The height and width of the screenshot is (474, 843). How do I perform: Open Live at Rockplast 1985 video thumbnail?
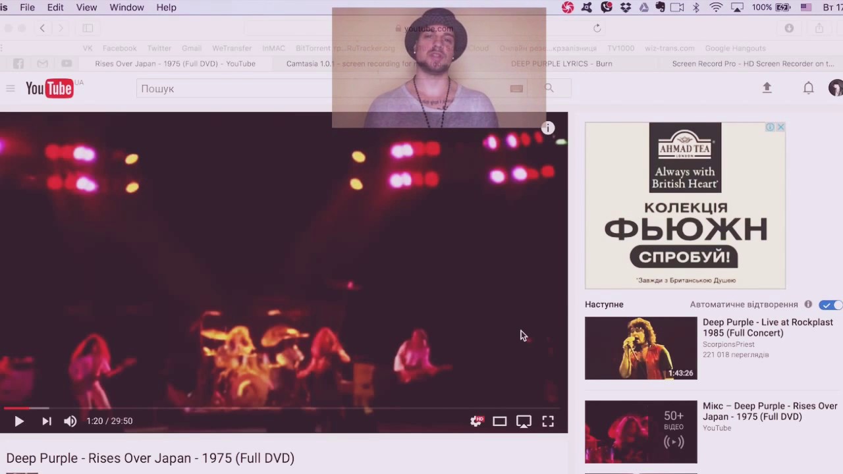tap(641, 348)
